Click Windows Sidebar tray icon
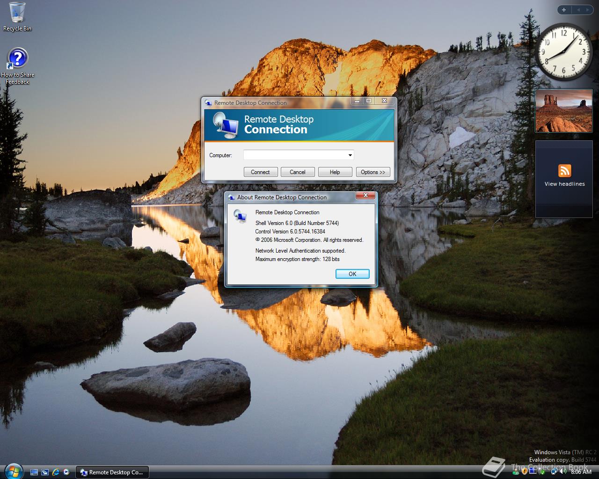599x479 pixels. (x=533, y=472)
